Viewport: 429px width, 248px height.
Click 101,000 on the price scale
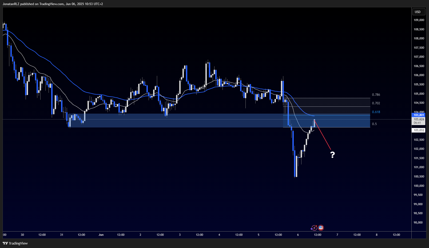[419, 167]
